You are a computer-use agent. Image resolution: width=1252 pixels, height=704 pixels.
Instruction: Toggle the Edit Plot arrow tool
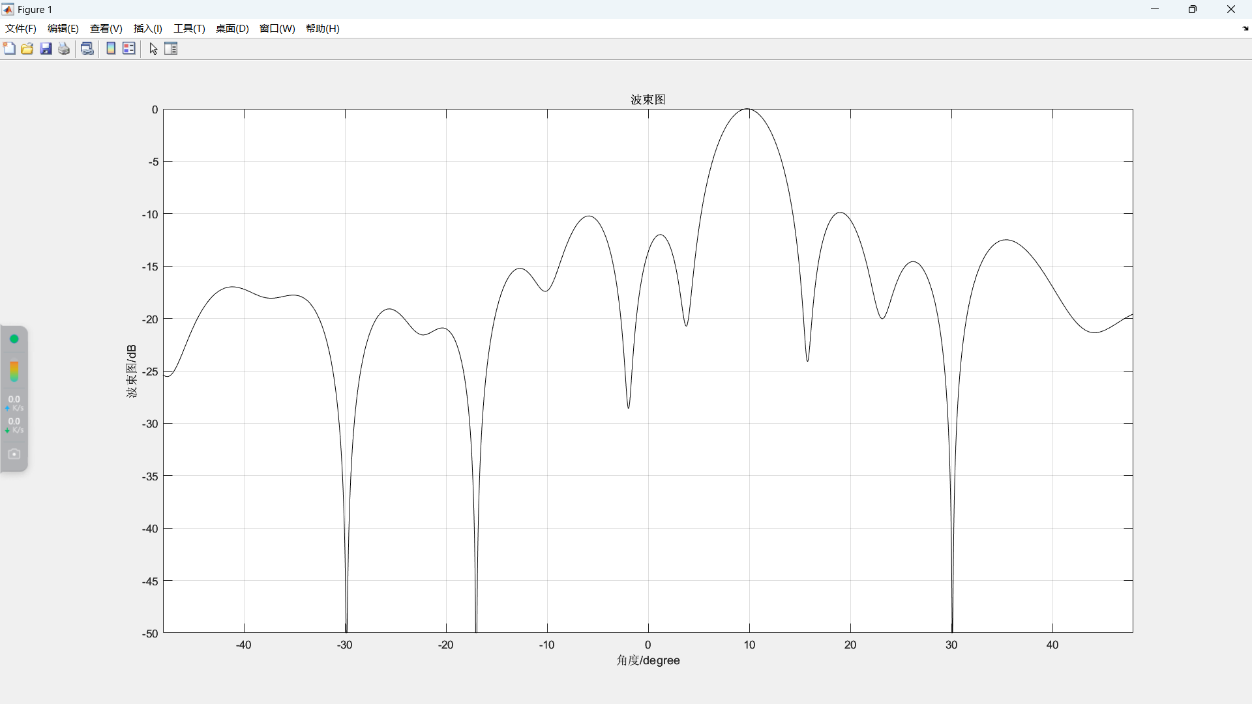coord(153,49)
